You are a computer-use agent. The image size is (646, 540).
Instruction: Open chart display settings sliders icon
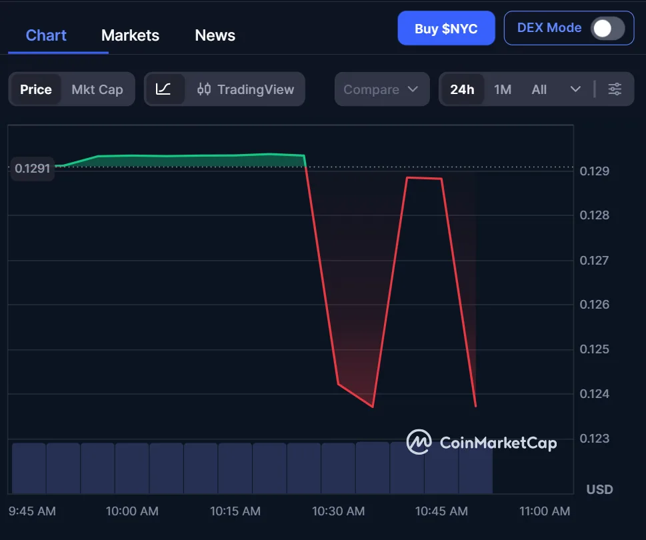tap(615, 88)
